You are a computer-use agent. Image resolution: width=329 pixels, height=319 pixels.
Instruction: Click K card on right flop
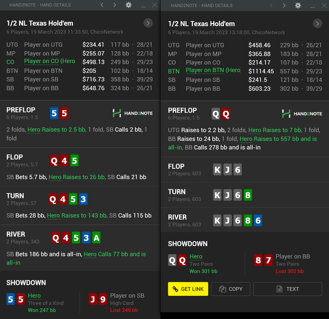217,170
